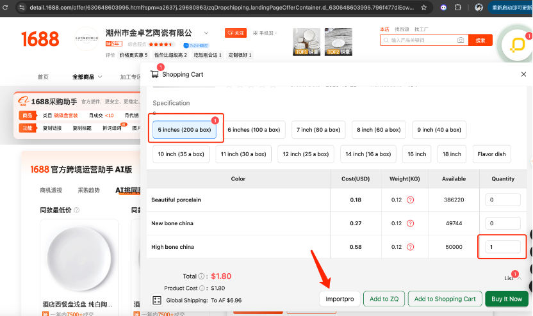Open the 手机逛 mobile dropdown
The image size is (533, 316).
(265, 33)
